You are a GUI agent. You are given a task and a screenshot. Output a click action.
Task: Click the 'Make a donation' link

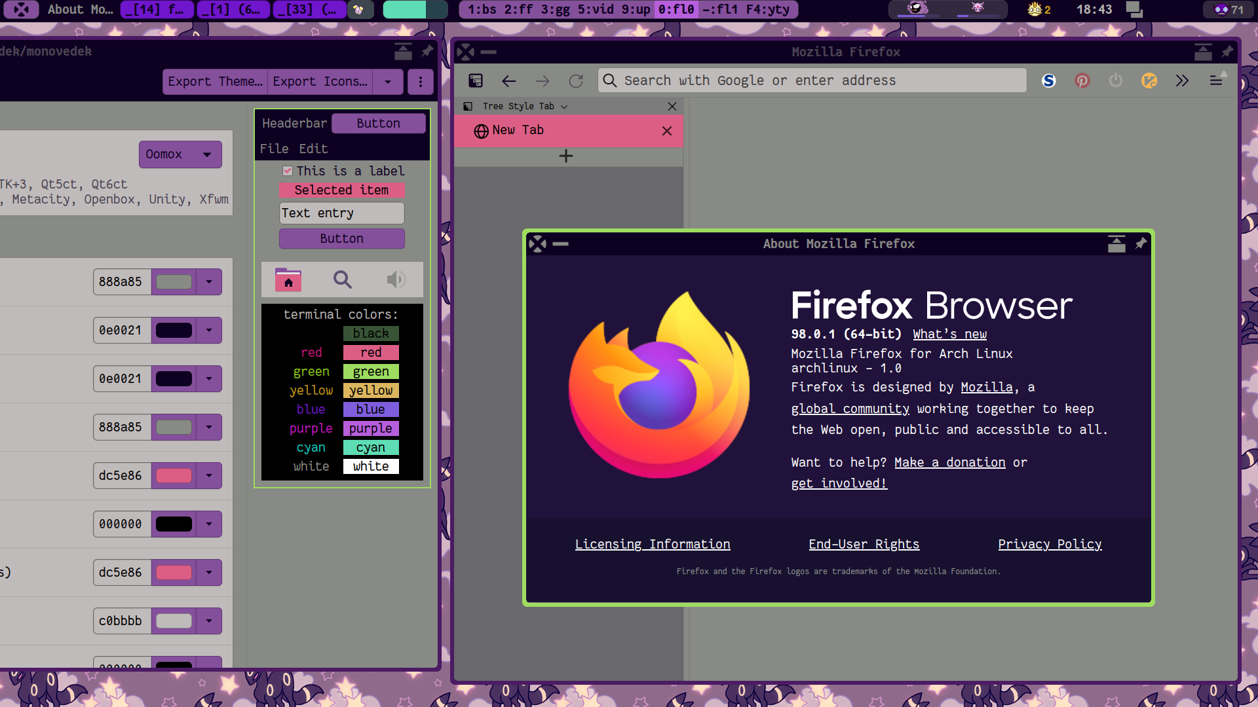[x=949, y=462]
